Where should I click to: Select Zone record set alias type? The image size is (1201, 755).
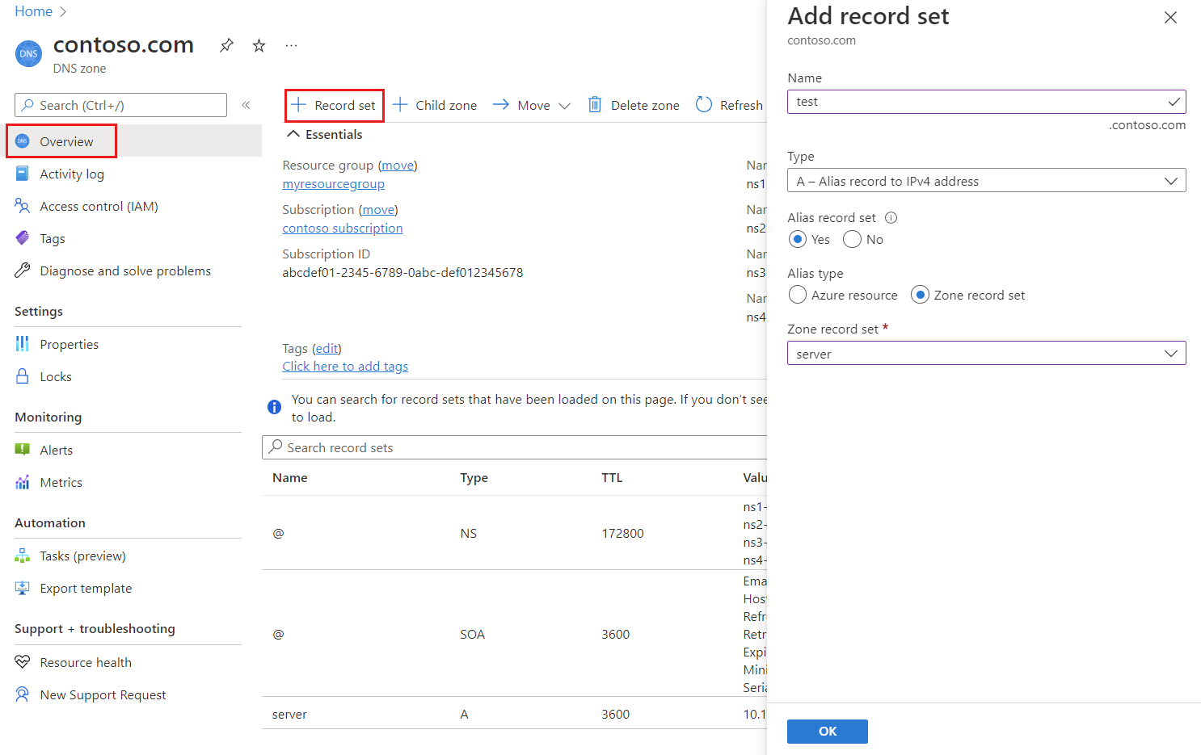tap(920, 296)
